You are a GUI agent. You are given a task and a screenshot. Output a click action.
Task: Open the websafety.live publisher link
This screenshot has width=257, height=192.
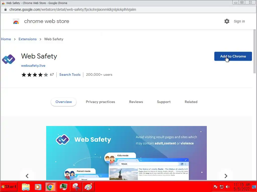[x=33, y=66]
